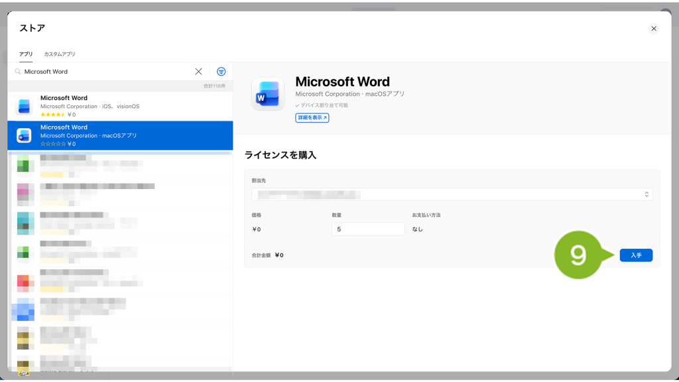Screen dimensions: 679x382
Task: Click the large Microsoft Word icon in details
Action: pos(268,94)
